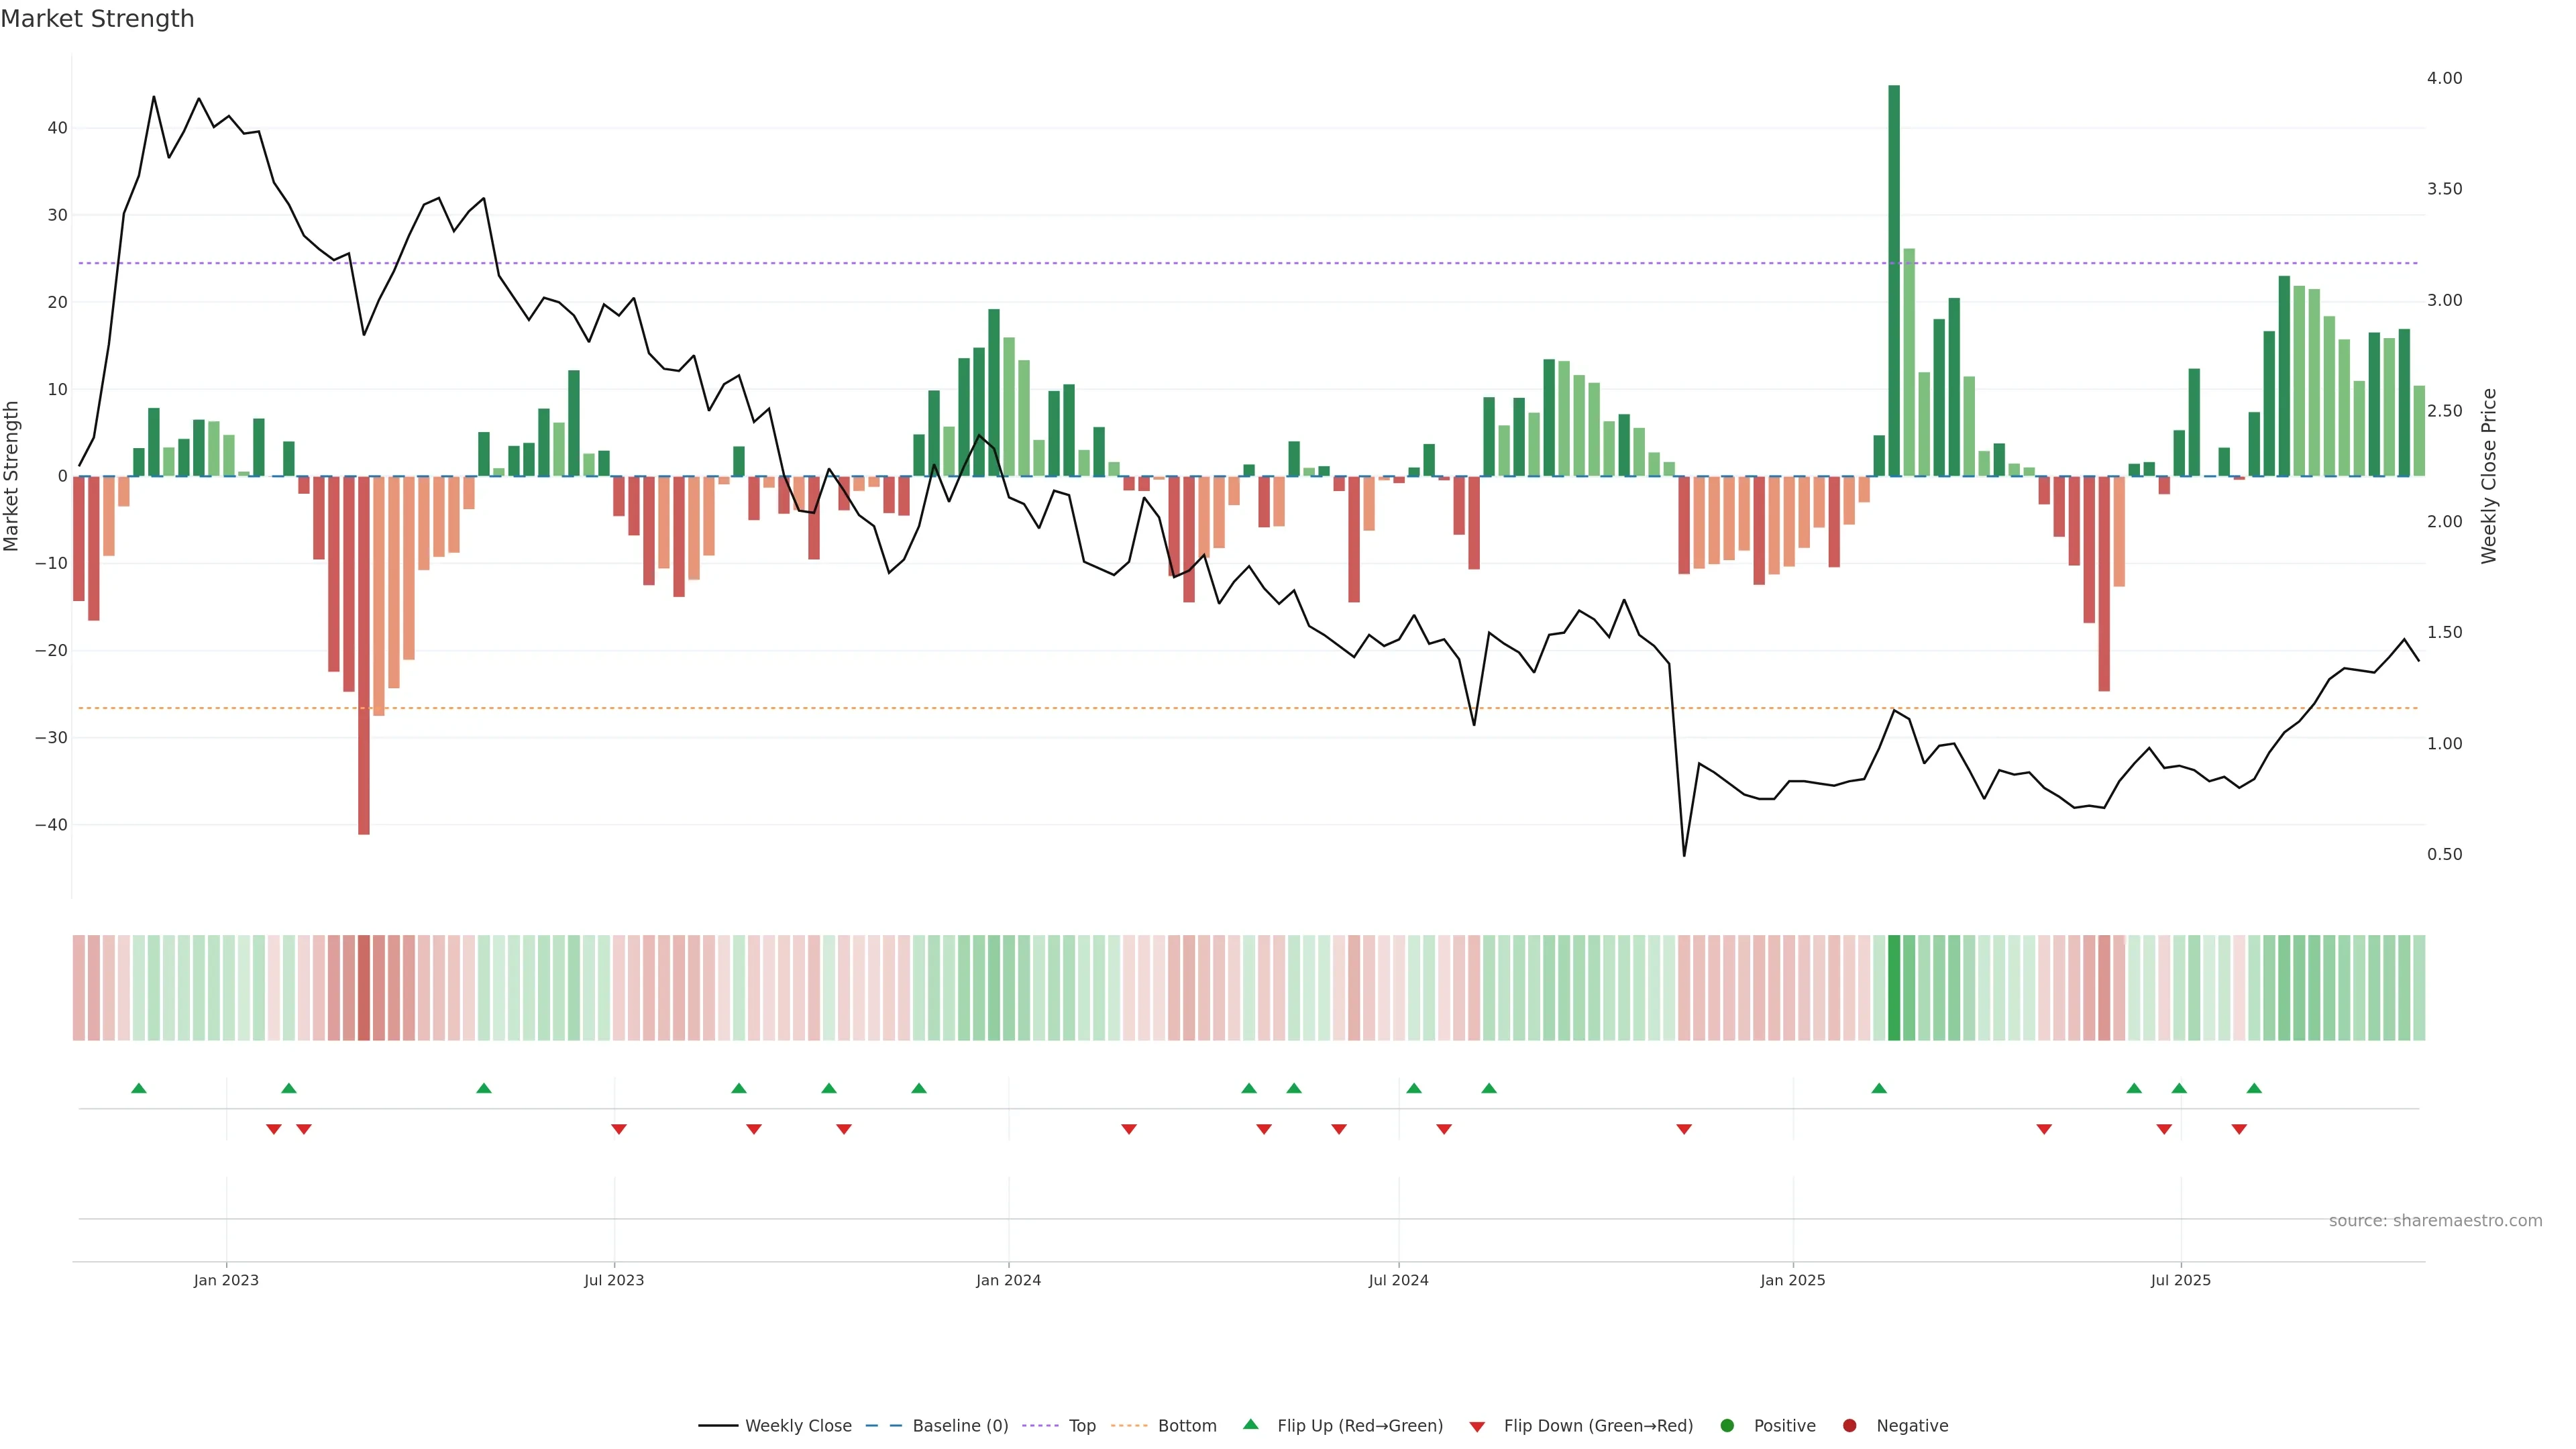Click the Jul 2024 x-axis label
This screenshot has width=2576, height=1449.
click(1398, 1280)
